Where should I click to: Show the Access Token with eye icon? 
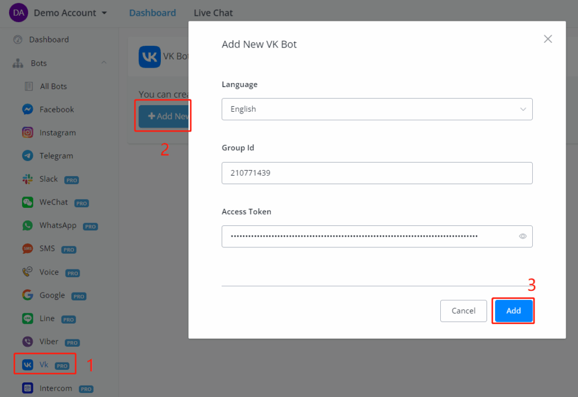pyautogui.click(x=523, y=237)
